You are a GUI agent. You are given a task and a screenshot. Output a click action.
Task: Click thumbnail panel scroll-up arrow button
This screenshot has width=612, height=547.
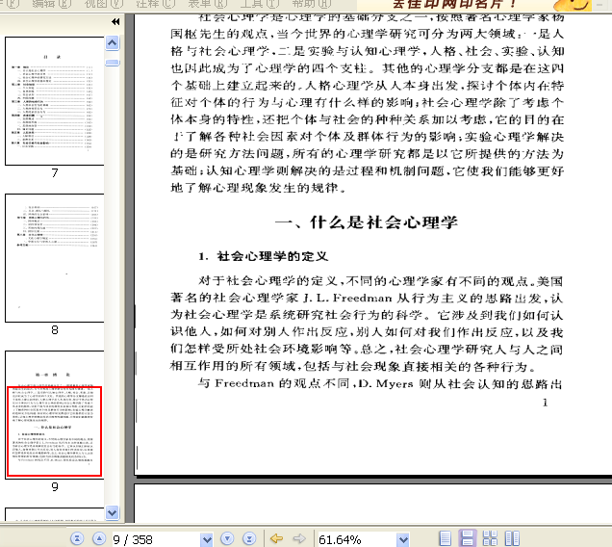click(x=112, y=43)
